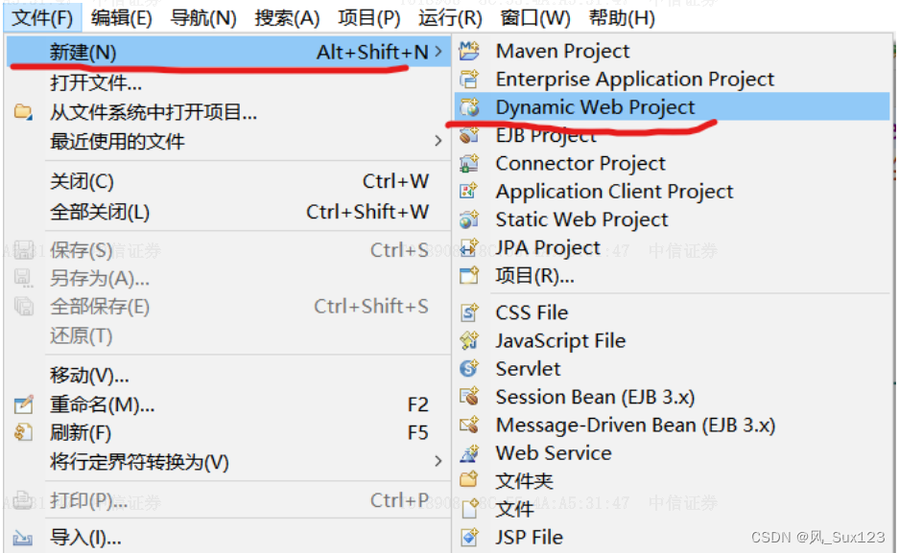The height and width of the screenshot is (553, 899).
Task: Click the 刷新(F) refresh icon
Action: [23, 432]
